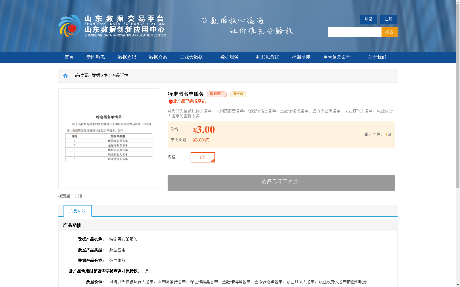Switch to the 产品功能 tab
460x287 pixels.
77,211
